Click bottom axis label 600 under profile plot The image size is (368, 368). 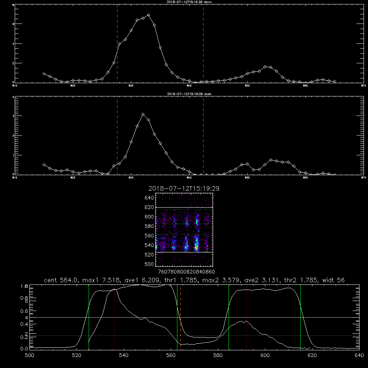point(265,355)
